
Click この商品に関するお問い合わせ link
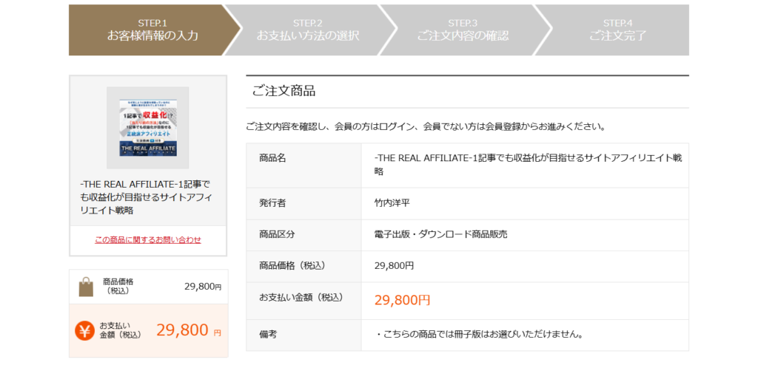pyautogui.click(x=148, y=239)
